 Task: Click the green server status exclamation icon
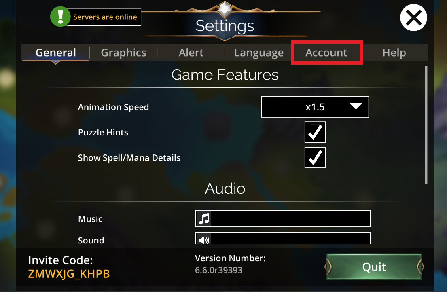coord(60,17)
